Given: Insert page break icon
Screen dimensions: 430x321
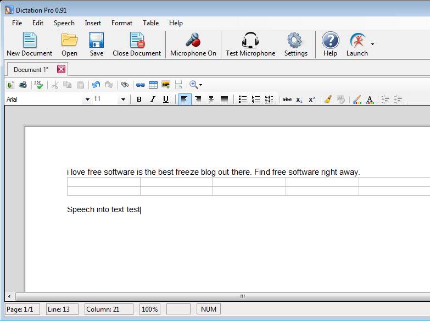Looking at the screenshot, I should click(x=178, y=85).
